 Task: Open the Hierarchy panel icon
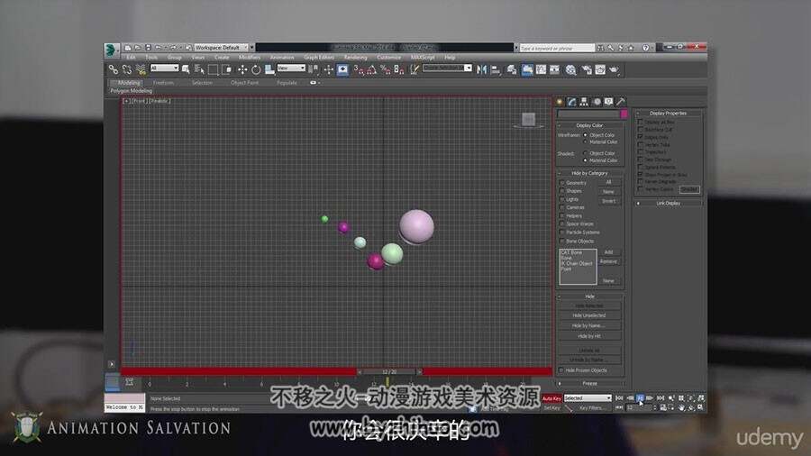point(584,102)
